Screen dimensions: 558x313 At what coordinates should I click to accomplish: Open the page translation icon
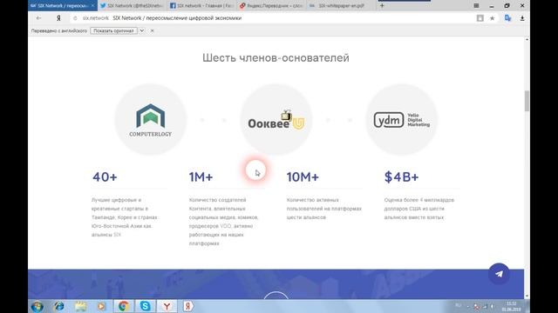tap(507, 18)
